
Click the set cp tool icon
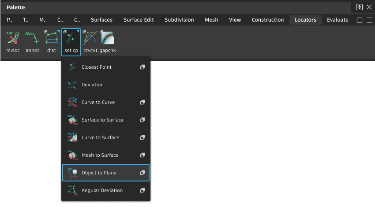(x=71, y=39)
